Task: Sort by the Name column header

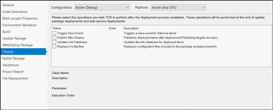Action: (x=57, y=28)
